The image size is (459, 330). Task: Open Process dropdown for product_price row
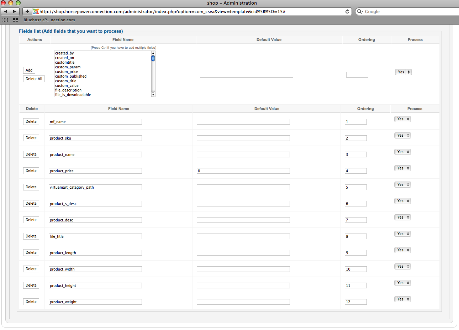pyautogui.click(x=402, y=168)
